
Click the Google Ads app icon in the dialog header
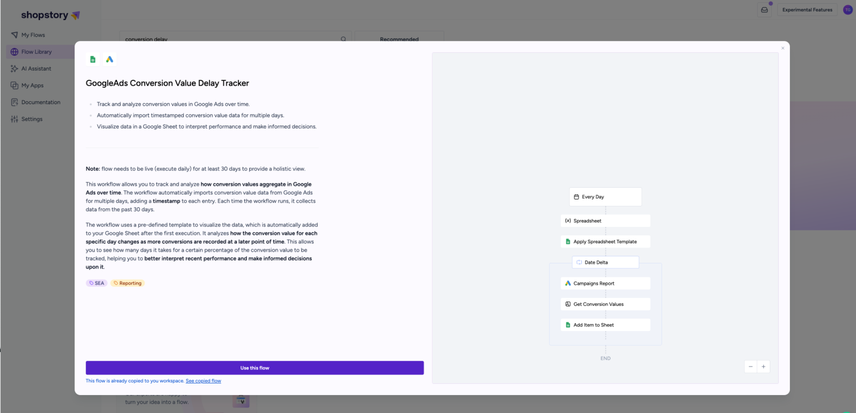[110, 59]
